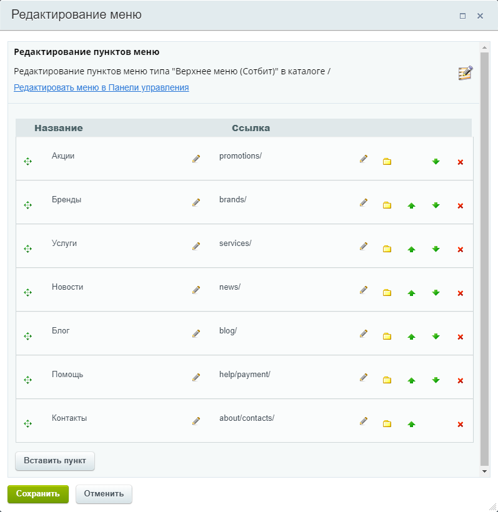Move the Контакты item up

coord(411,424)
